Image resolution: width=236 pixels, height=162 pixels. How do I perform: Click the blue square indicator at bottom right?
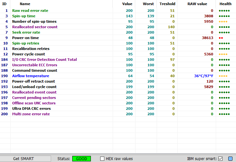click(x=230, y=158)
